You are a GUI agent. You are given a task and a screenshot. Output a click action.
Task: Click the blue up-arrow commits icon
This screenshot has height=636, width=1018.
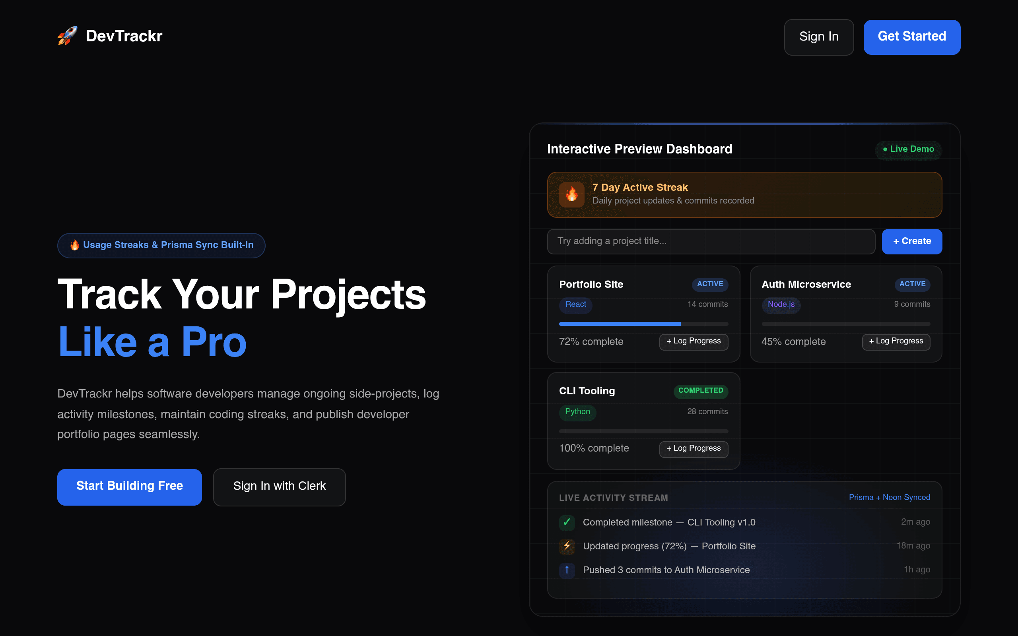click(567, 570)
